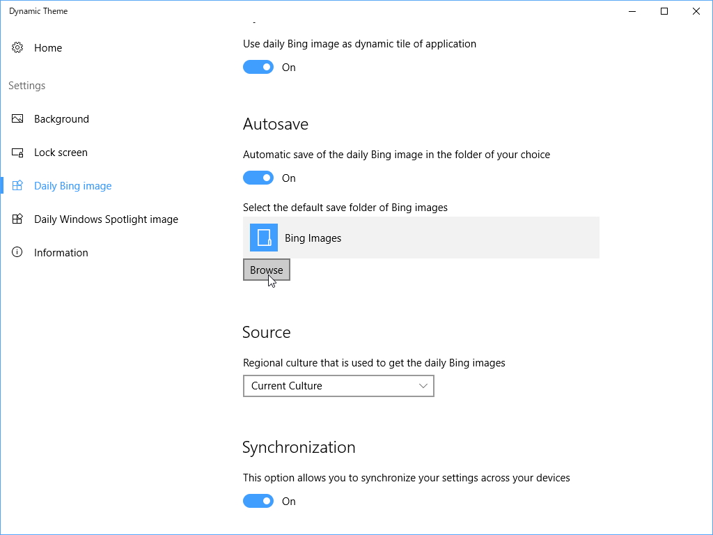Open the Lock screen settings page
This screenshot has height=535, width=713.
pos(61,153)
